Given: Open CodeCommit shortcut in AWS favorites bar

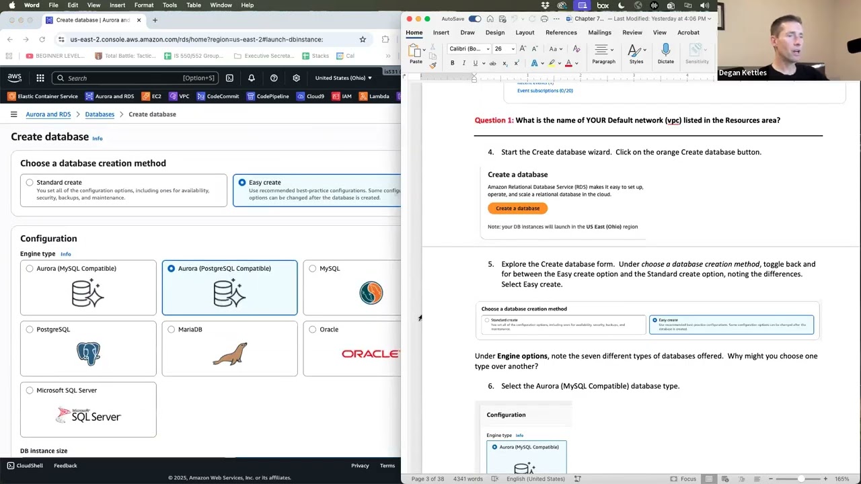Looking at the screenshot, I should (218, 96).
